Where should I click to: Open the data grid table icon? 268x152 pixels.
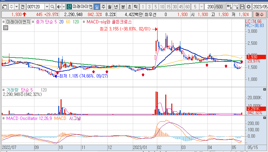[x=6, y=28]
